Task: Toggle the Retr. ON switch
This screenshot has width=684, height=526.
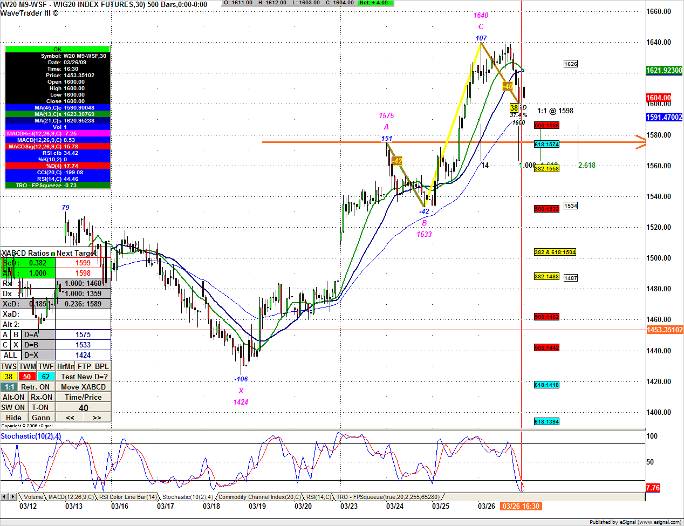Action: click(35, 387)
